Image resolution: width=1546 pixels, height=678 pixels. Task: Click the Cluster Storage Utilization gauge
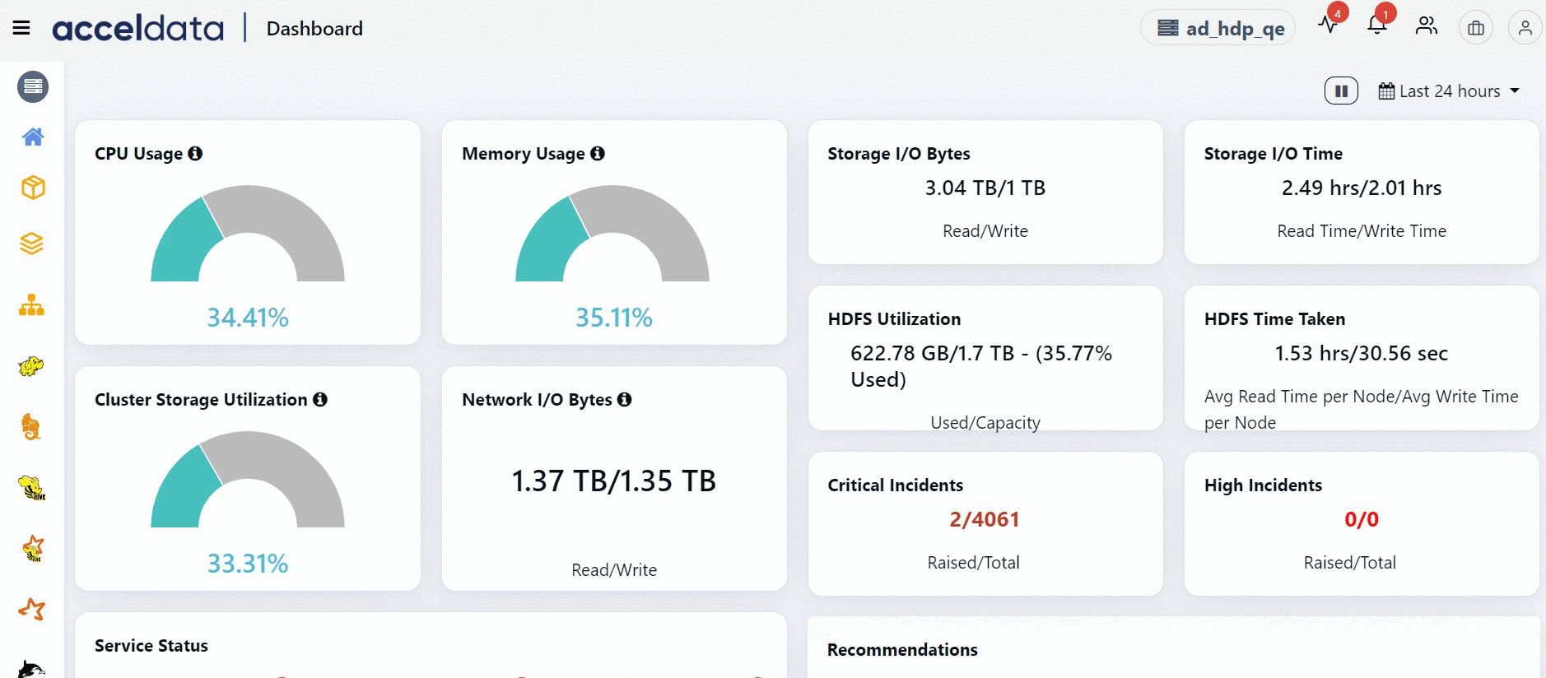click(x=248, y=480)
